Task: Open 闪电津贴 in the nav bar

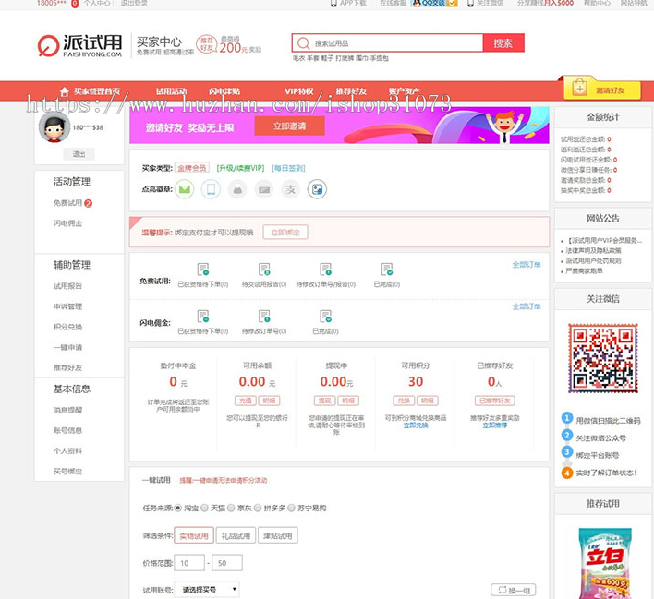Action: [x=224, y=91]
